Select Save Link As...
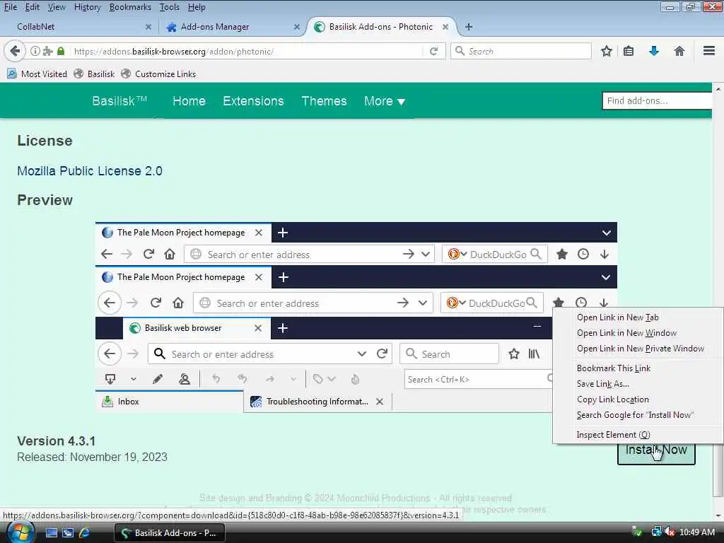 click(x=638, y=384)
